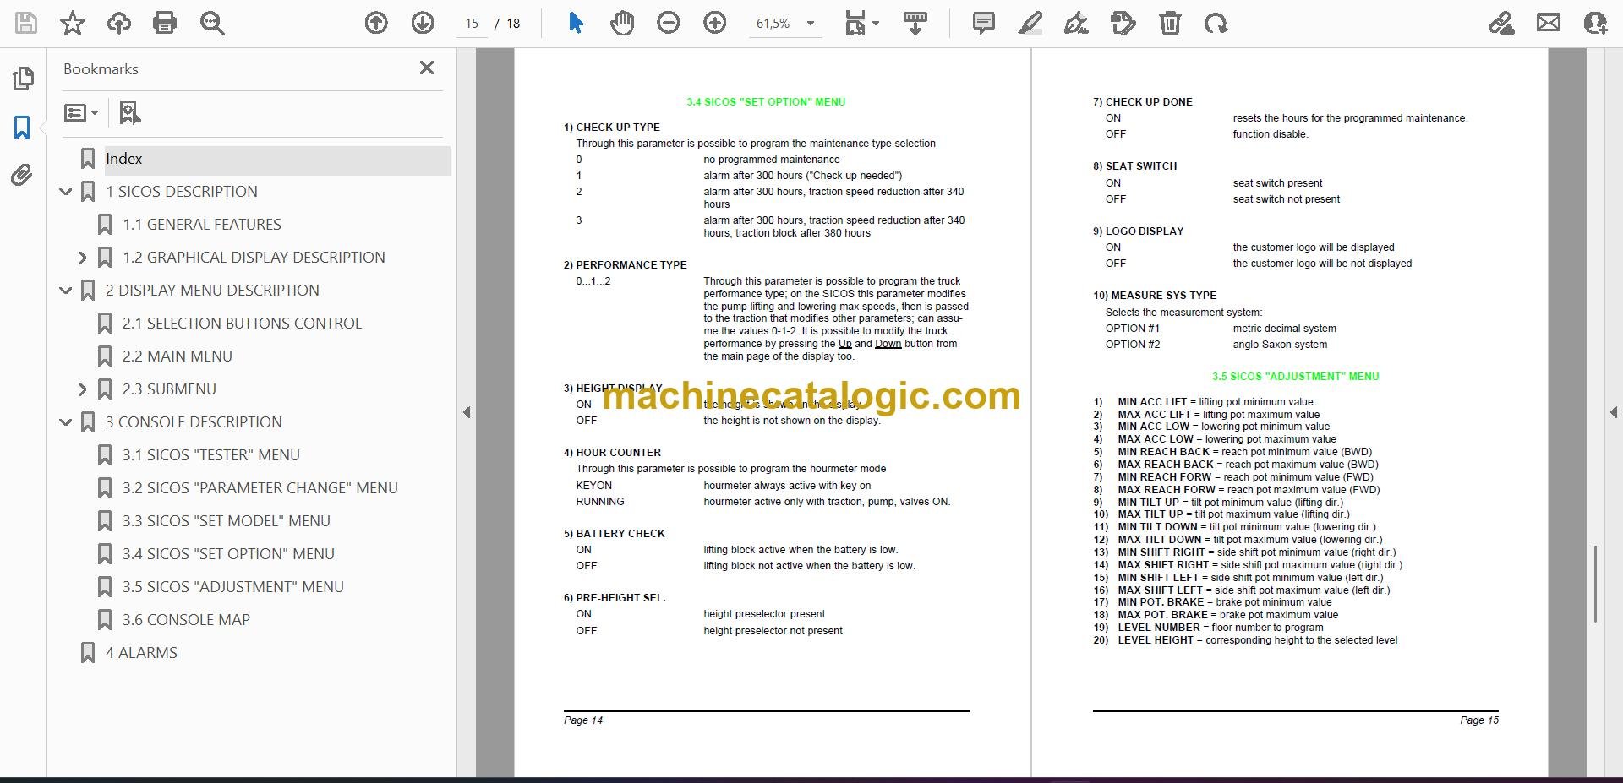This screenshot has width=1623, height=783.
Task: Expand the 1.2 GRAPHICAL DISPLAY DESCRIPTION bookmark
Action: (82, 258)
